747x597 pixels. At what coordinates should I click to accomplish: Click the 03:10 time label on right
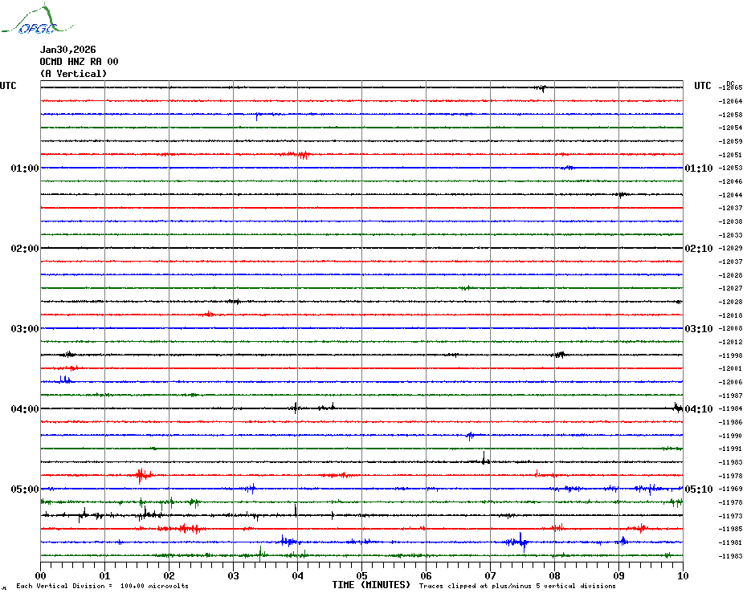pos(698,329)
